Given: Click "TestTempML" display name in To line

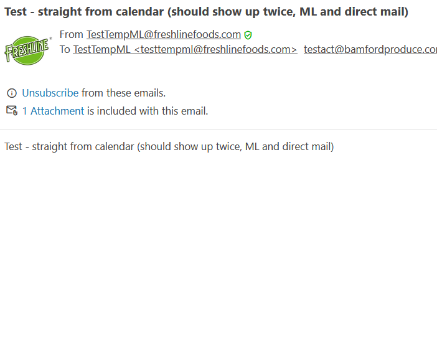Looking at the screenshot, I should coord(101,50).
